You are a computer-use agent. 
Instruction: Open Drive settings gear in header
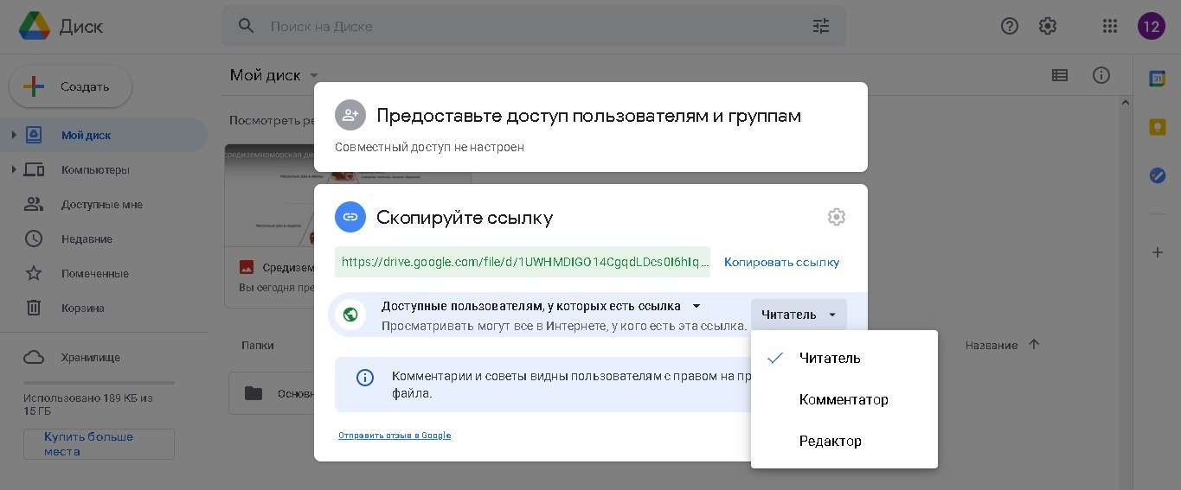coord(1048,26)
